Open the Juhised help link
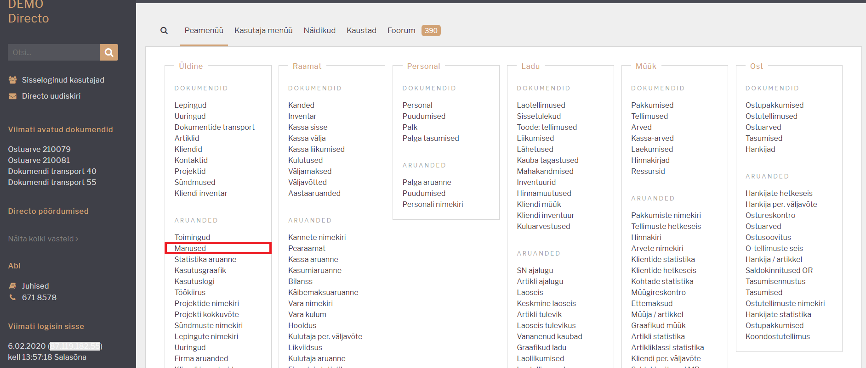 [35, 286]
